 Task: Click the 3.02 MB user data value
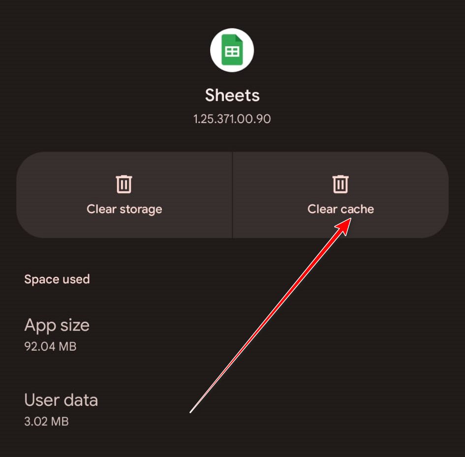point(46,422)
